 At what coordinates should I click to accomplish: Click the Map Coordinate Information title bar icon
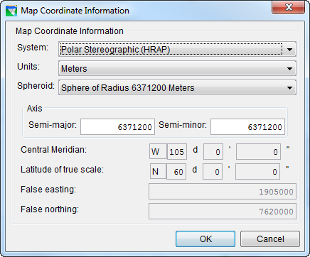[11, 11]
